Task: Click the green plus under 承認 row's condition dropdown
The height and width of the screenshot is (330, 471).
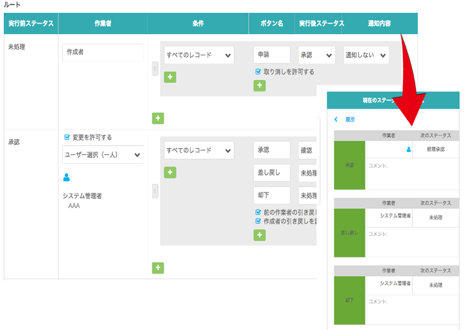Action: pyautogui.click(x=170, y=172)
